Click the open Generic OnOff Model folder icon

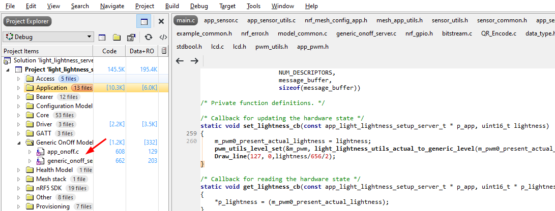[30, 143]
